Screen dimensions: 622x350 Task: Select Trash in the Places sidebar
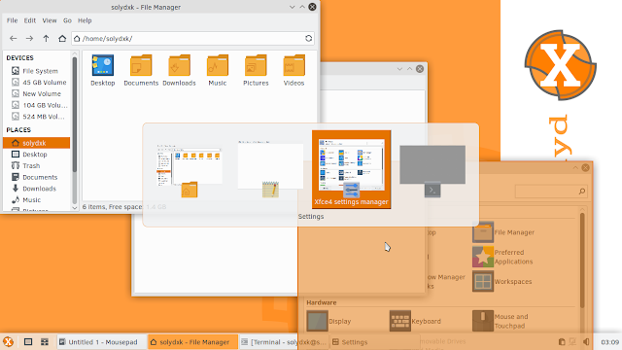pos(31,166)
